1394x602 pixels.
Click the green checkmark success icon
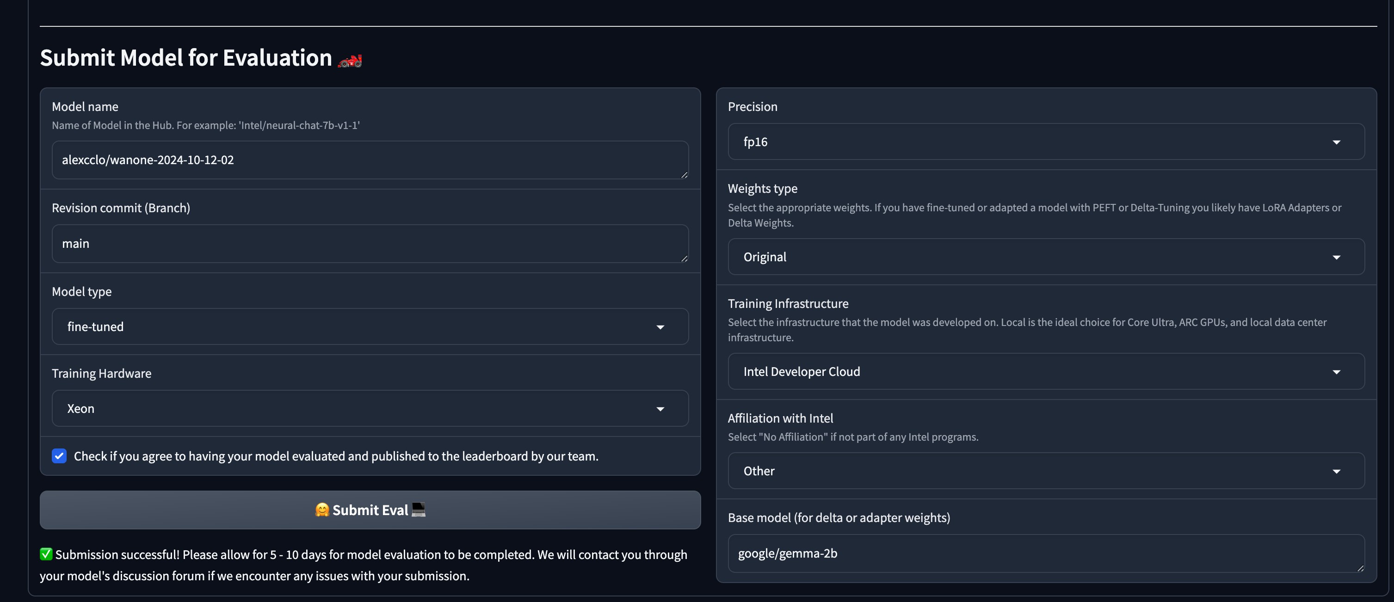46,554
